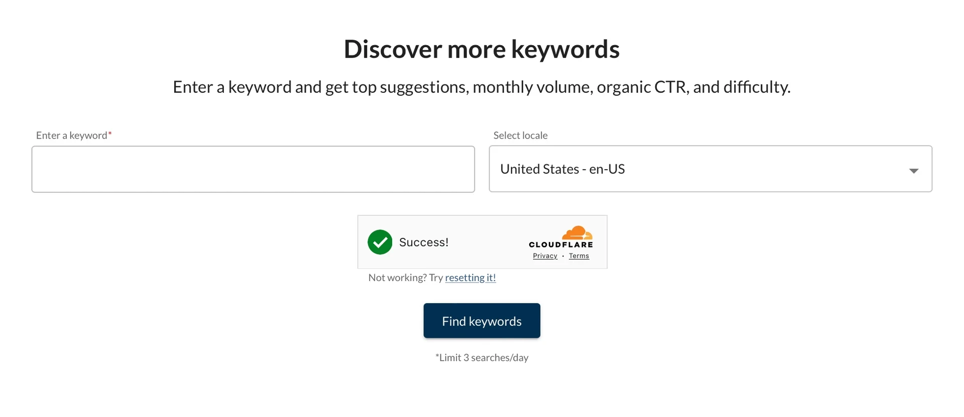
Task: Click the "Not working? Try" text
Action: 405,277
